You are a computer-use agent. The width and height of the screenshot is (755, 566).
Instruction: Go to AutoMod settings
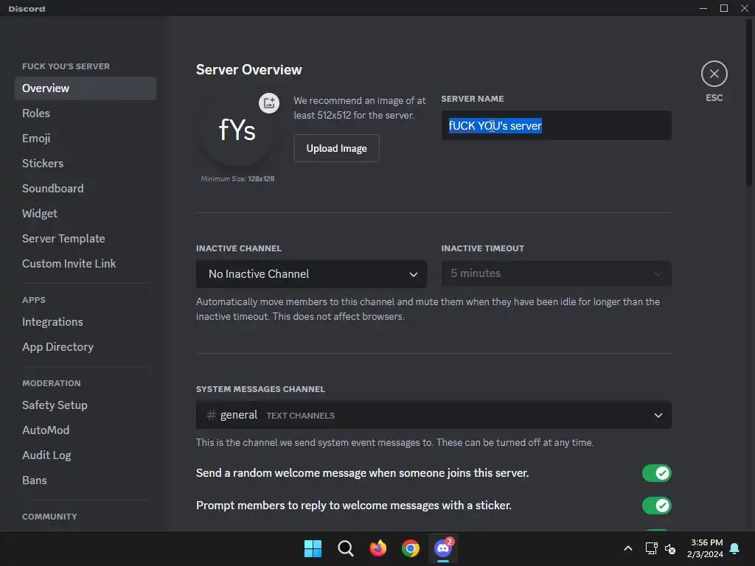click(86, 430)
